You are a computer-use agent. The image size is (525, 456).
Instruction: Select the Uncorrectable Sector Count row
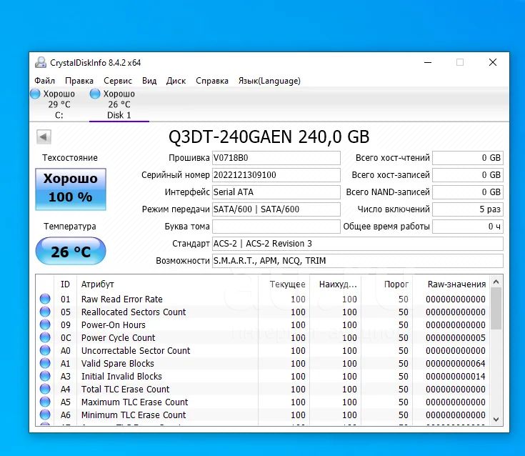tap(263, 350)
